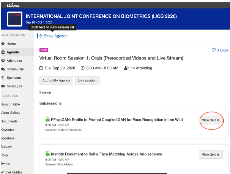The image size is (230, 174).
Task: Click the Show Agenda arrow icon
Action: click(x=39, y=36)
